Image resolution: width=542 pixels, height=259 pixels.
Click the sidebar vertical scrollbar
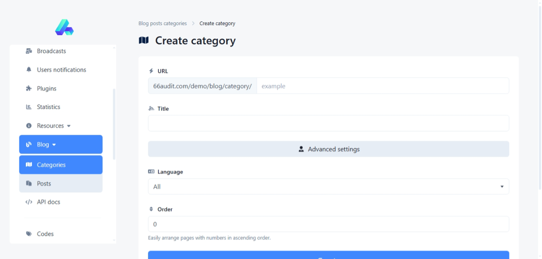(x=114, y=124)
